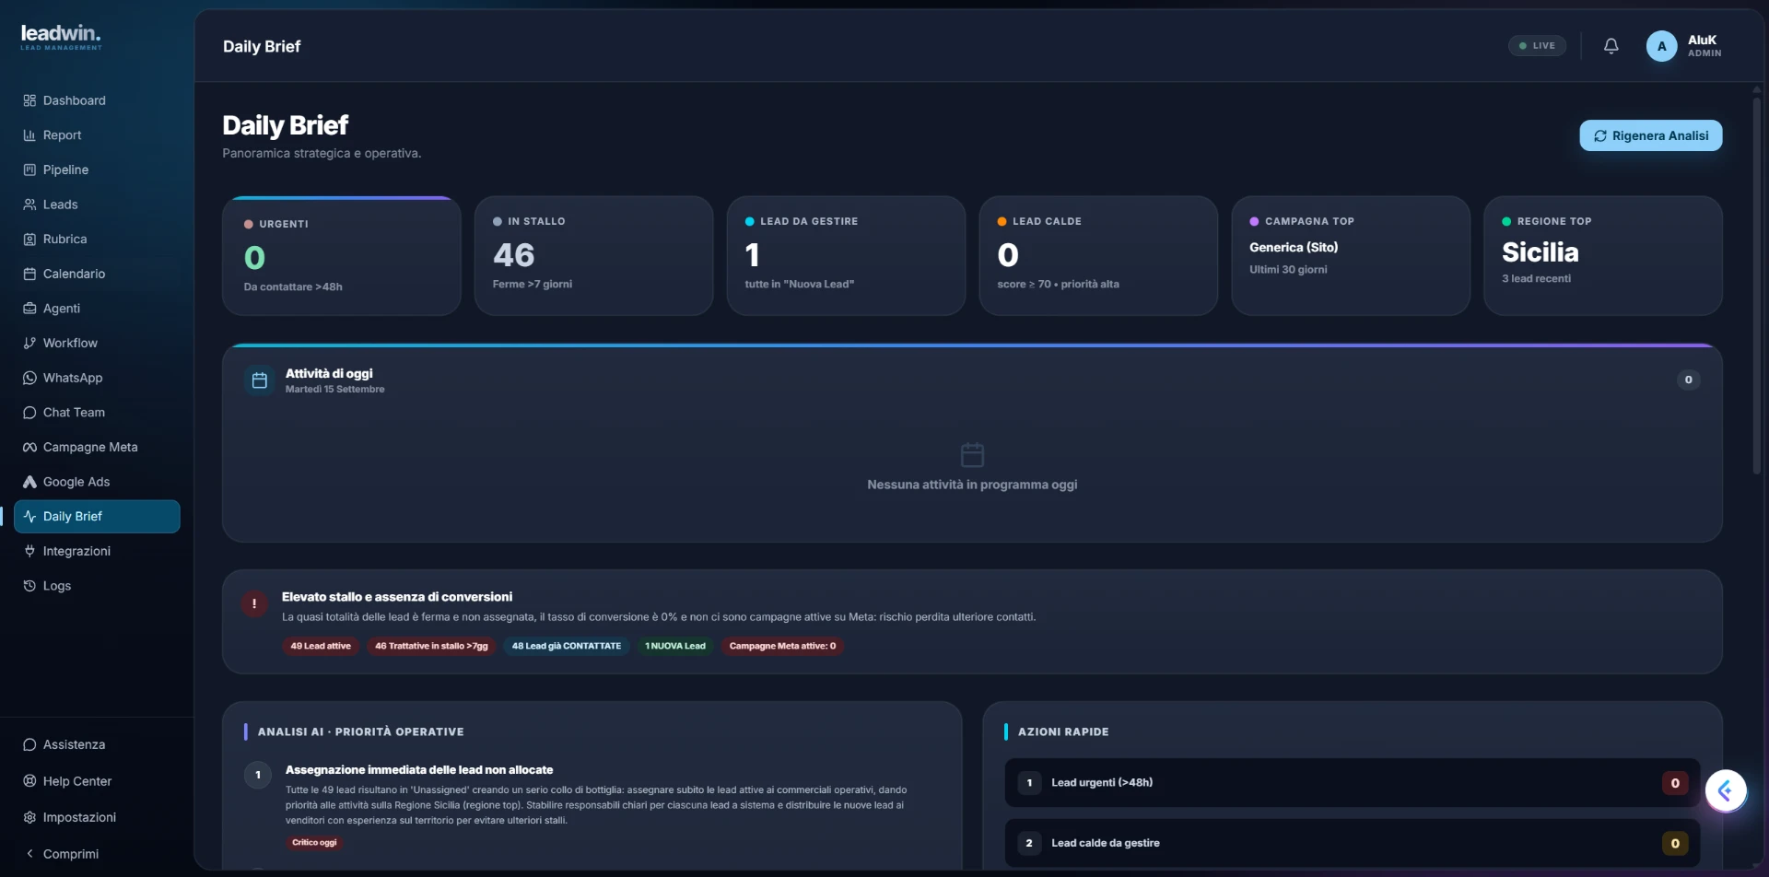Open 'Lead urgenti (>48h)' quick action
This screenshot has height=877, width=1769.
(1353, 783)
